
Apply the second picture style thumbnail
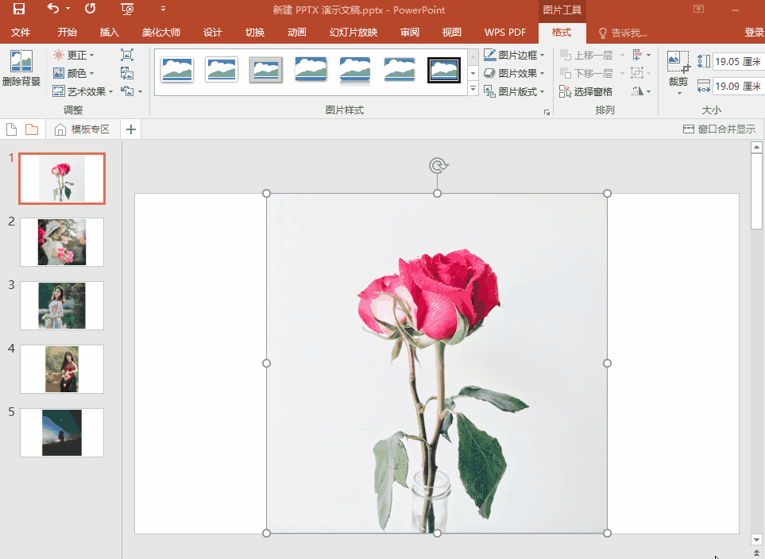[x=222, y=69]
